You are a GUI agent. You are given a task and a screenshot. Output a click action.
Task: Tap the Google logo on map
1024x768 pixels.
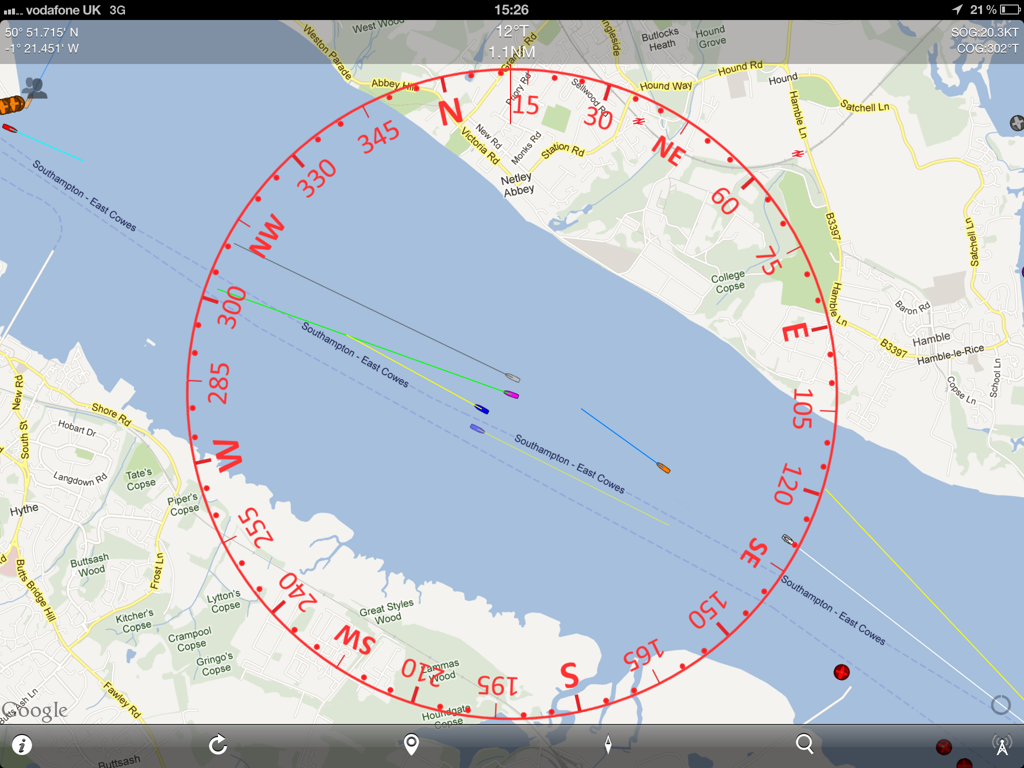coord(35,711)
